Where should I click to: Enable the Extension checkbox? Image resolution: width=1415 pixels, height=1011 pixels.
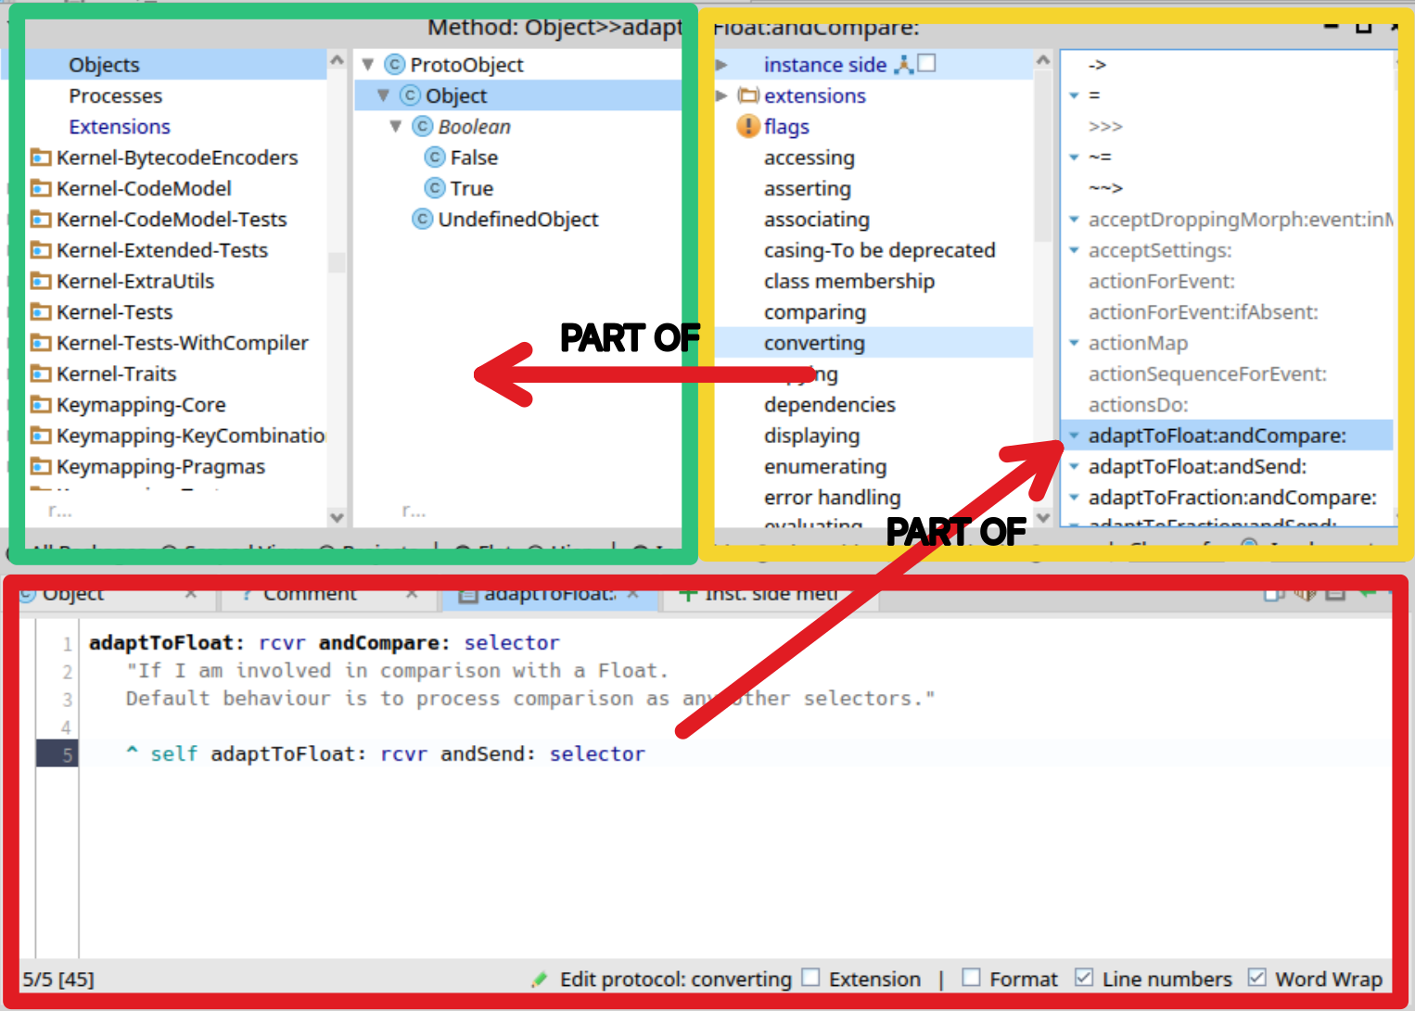pyautogui.click(x=810, y=978)
